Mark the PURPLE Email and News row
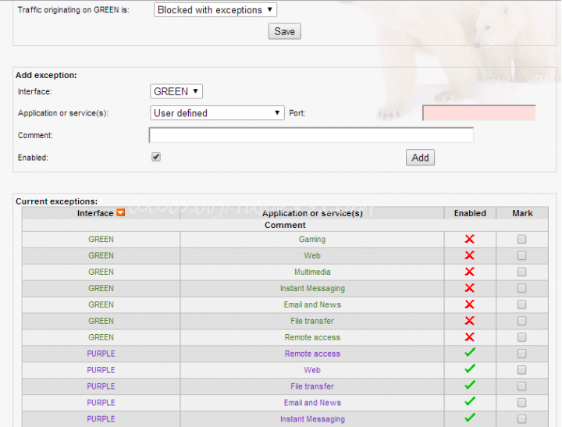562x427 pixels. (521, 403)
